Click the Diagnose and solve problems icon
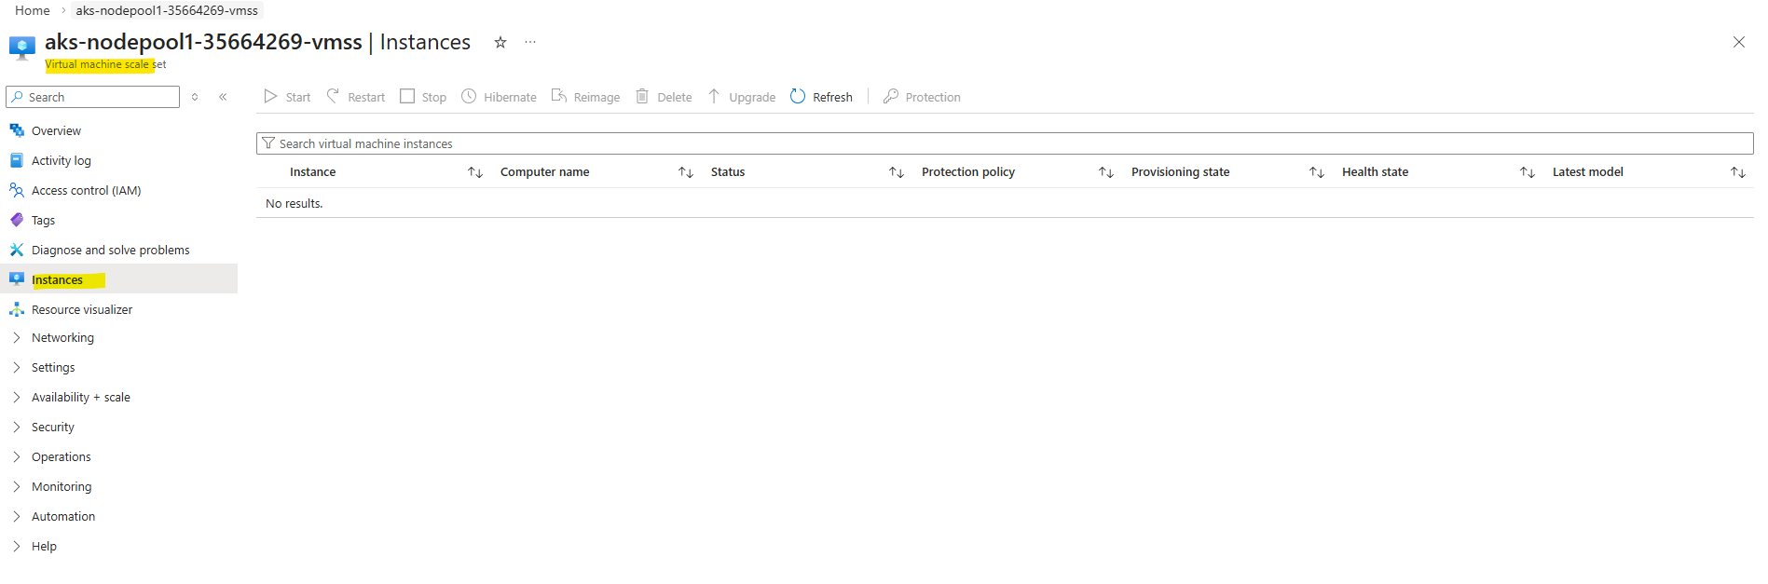This screenshot has width=1768, height=584. coord(17,250)
